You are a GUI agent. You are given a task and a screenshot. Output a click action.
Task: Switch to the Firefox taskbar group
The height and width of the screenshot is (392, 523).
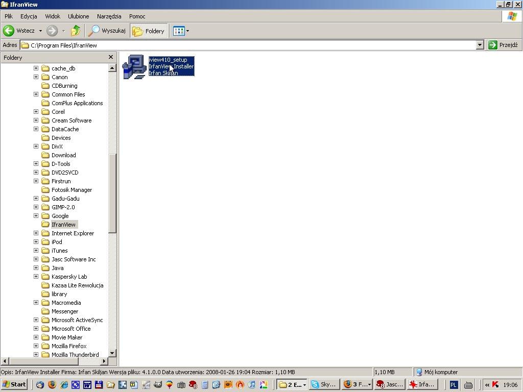pos(357,385)
